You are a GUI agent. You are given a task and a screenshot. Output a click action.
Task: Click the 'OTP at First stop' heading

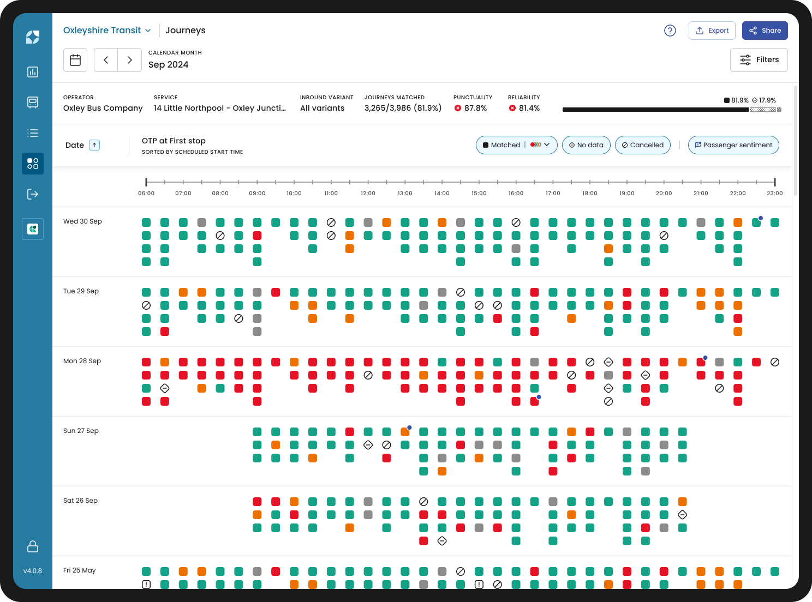[174, 141]
